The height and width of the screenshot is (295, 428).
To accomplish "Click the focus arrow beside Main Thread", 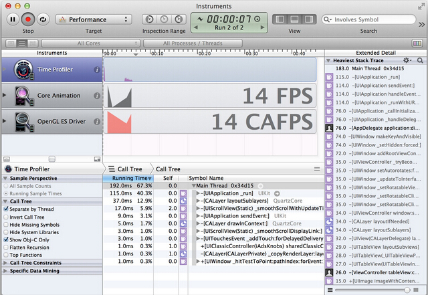I will (x=259, y=185).
